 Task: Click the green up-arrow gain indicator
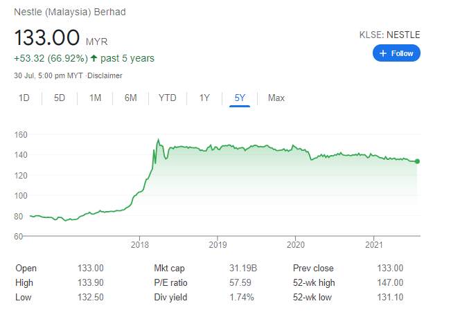(x=94, y=58)
